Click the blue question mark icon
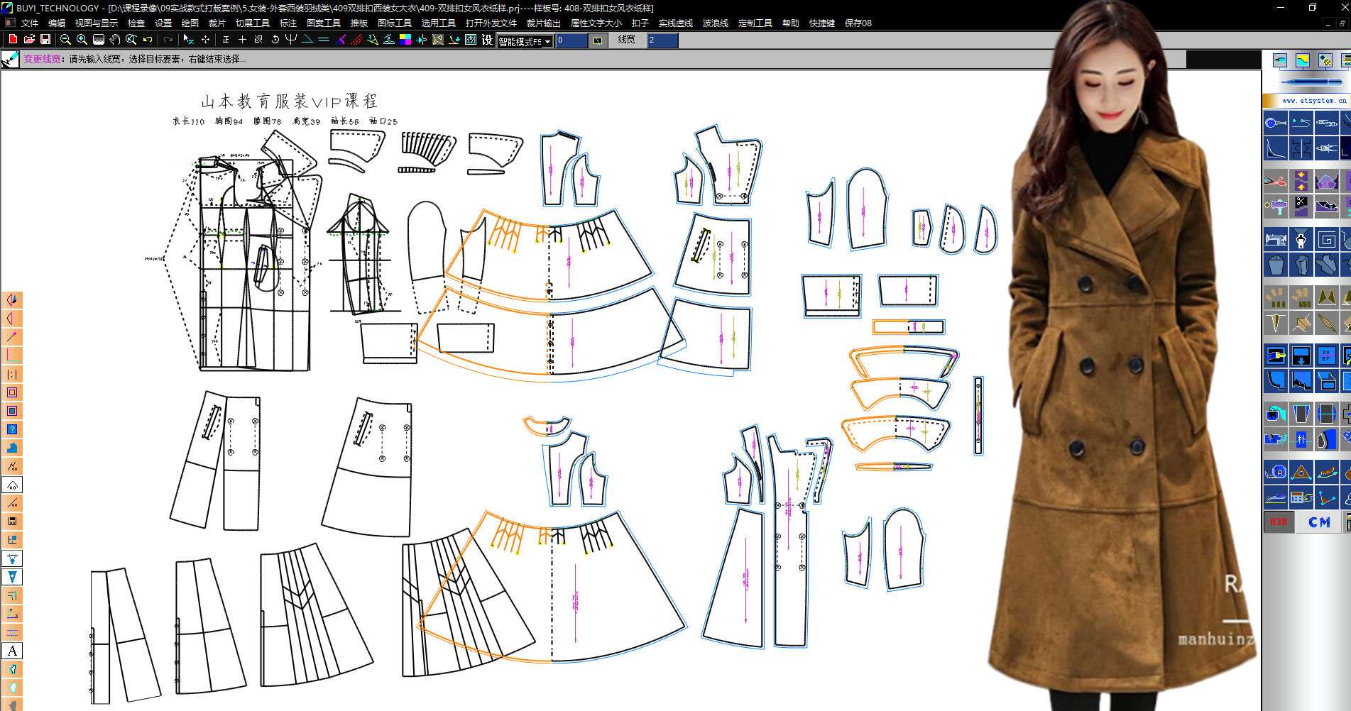The width and height of the screenshot is (1351, 711). pos(12,429)
